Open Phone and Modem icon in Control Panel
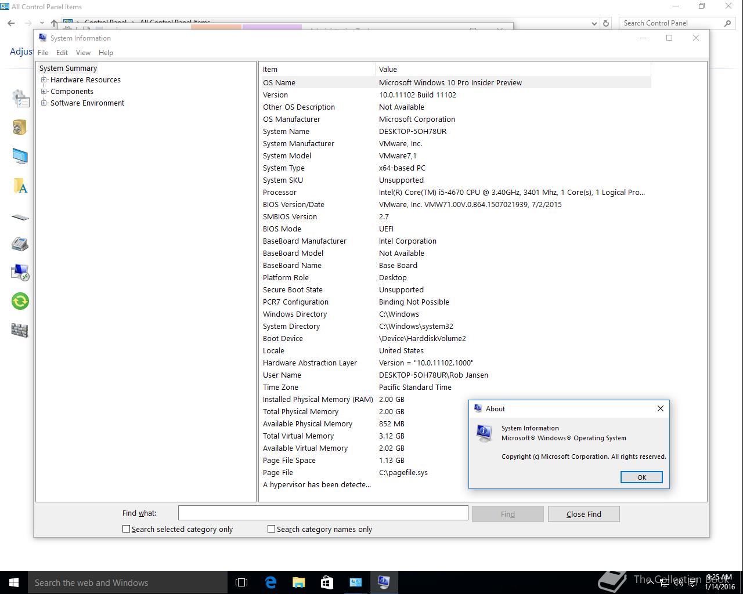This screenshot has height=594, width=743. pos(20,244)
